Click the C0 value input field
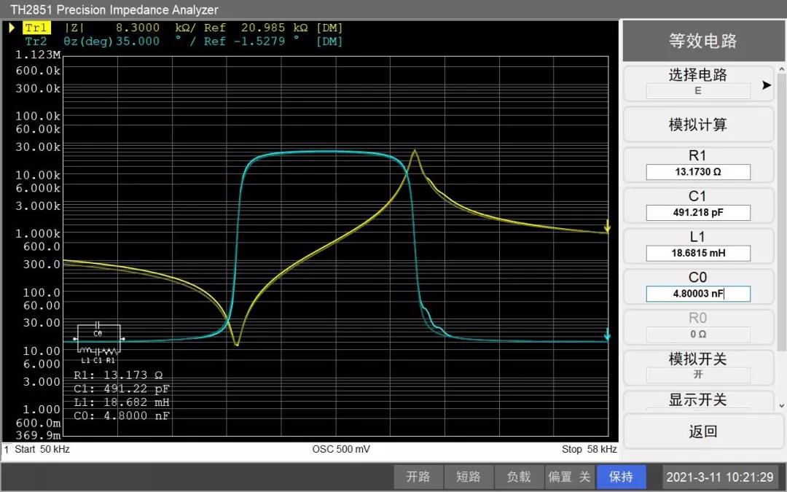 pos(698,294)
